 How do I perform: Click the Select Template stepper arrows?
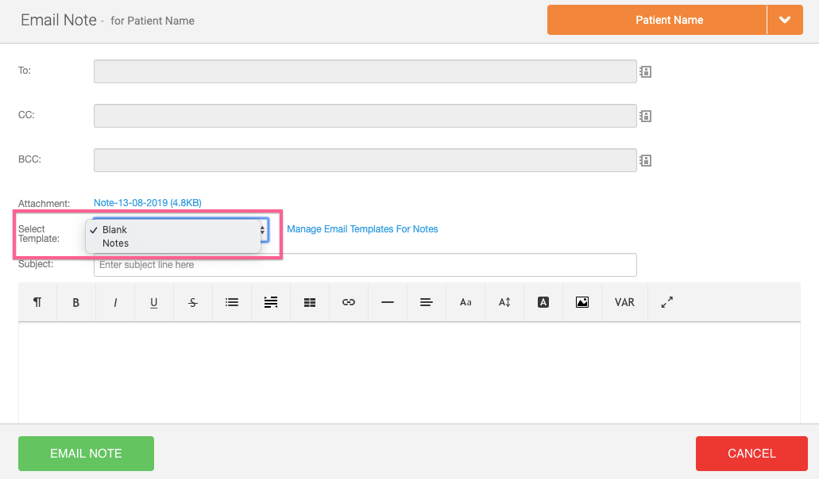coord(262,230)
